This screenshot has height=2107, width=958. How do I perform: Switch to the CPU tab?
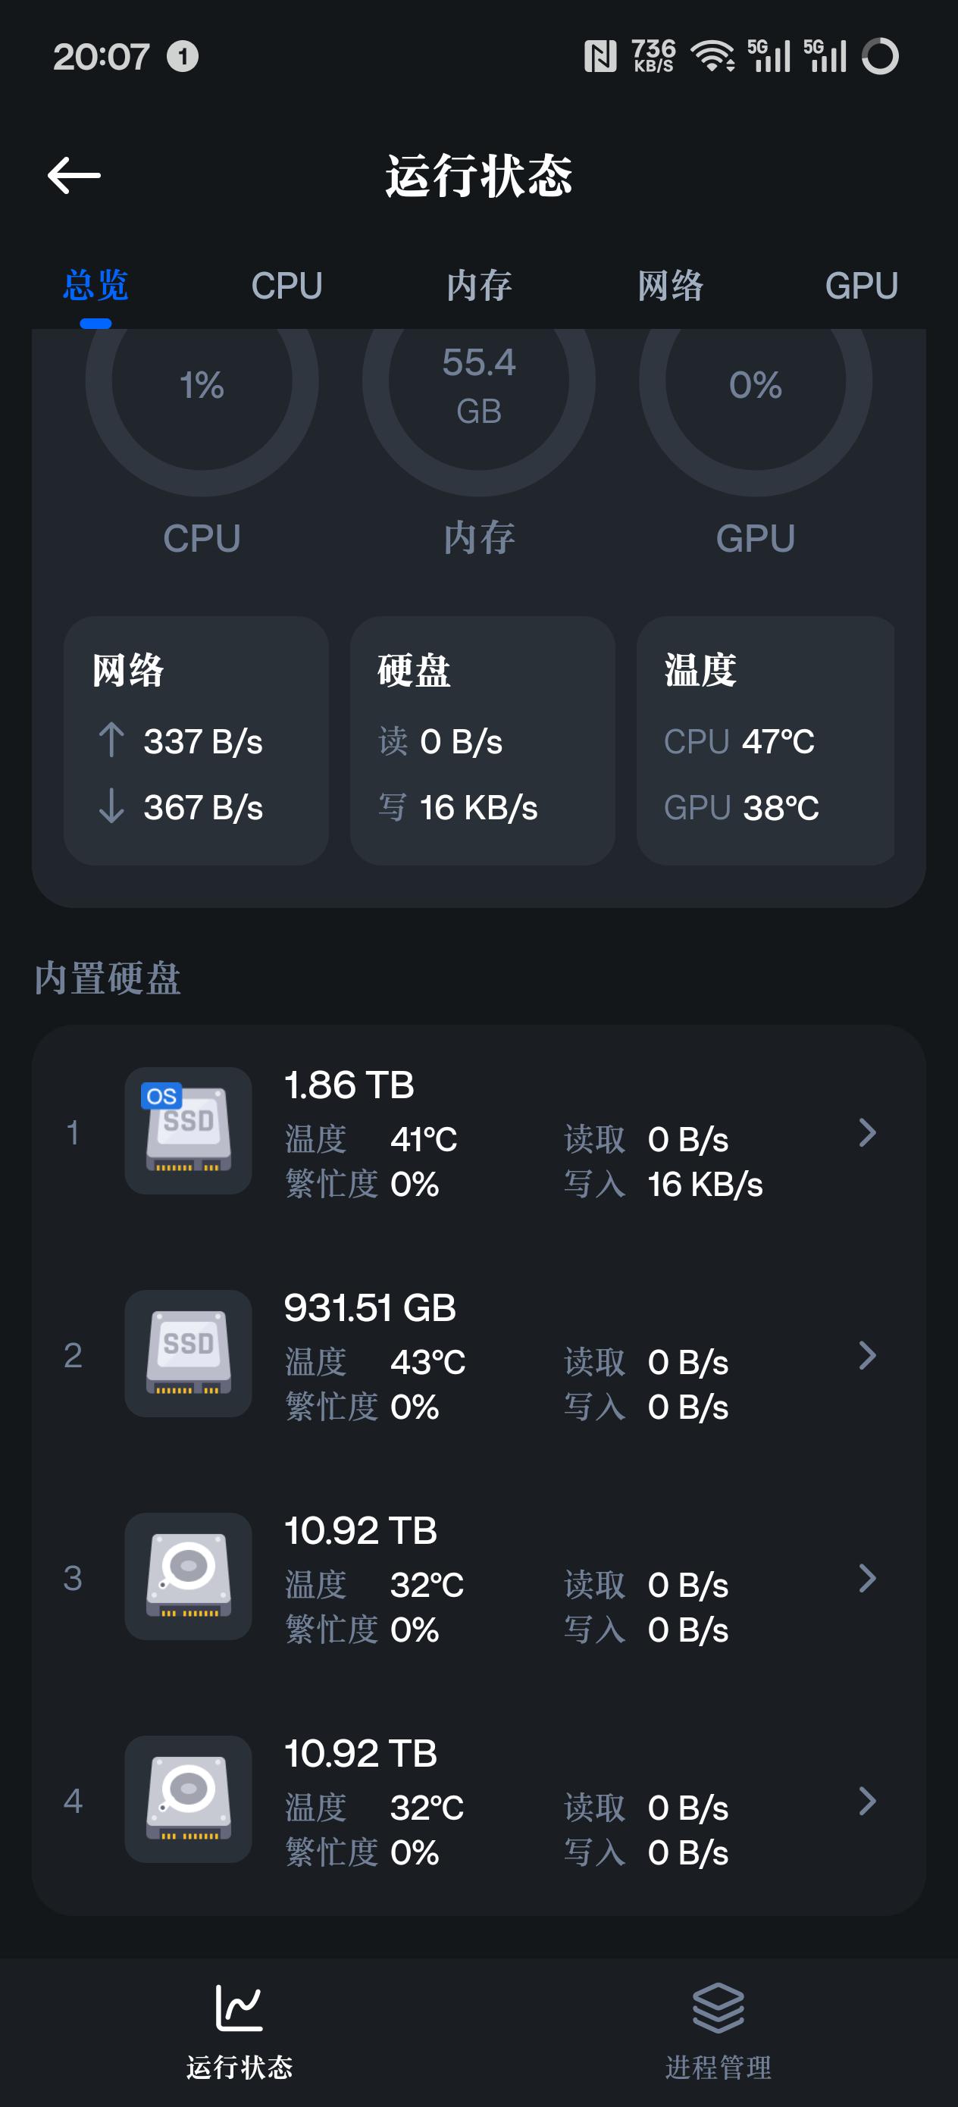click(x=286, y=286)
